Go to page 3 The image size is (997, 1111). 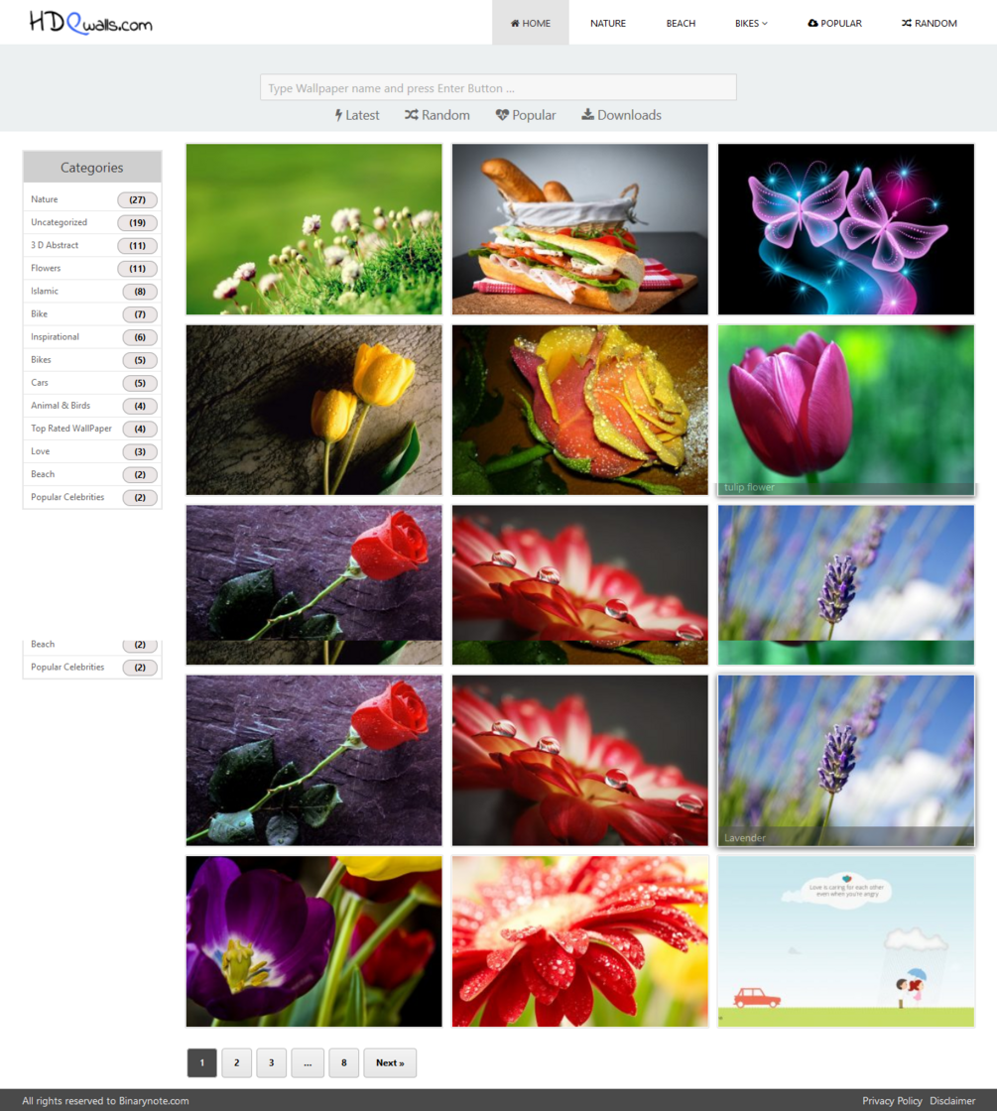tap(272, 1062)
